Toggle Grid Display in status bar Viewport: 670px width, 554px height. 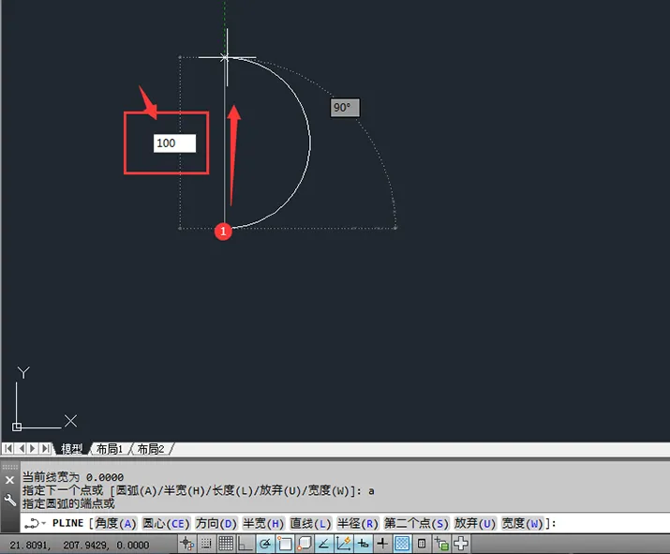tap(226, 544)
